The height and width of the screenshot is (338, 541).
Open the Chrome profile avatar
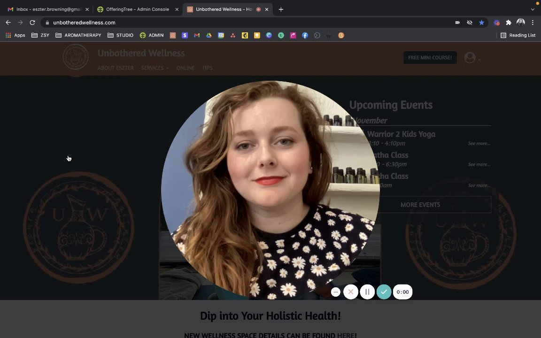coord(521,23)
